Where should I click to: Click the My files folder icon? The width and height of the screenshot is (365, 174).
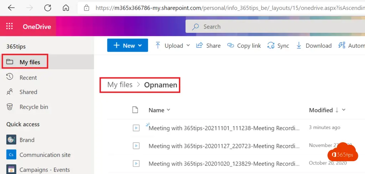coord(10,62)
